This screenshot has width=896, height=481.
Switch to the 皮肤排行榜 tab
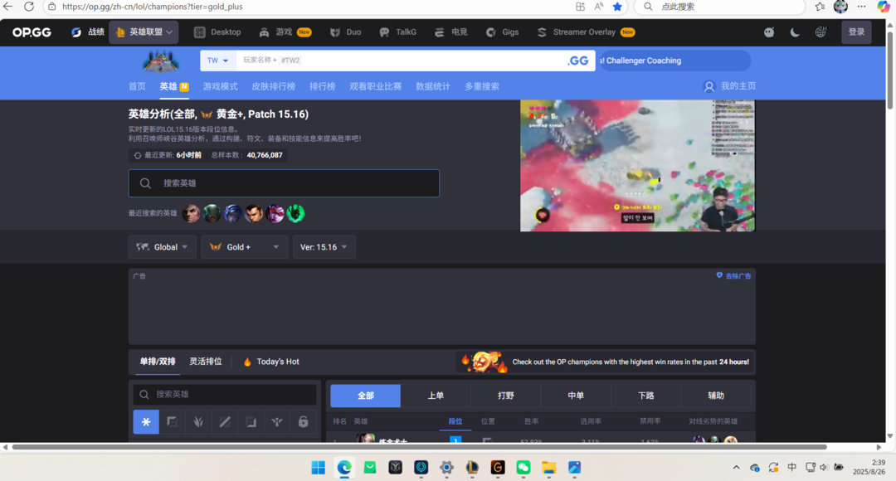point(273,87)
